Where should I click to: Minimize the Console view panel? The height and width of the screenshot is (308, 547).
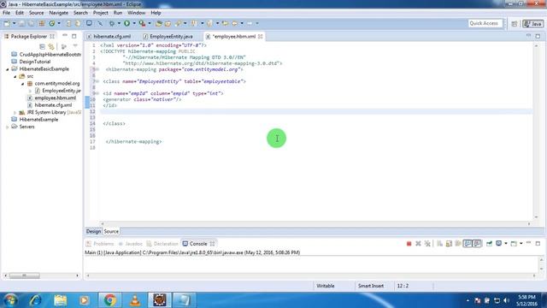click(528, 243)
